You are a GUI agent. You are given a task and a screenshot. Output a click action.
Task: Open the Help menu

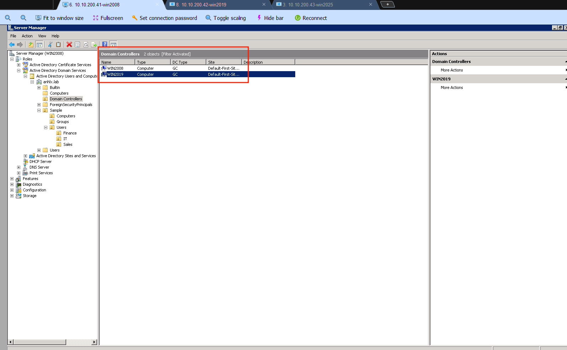[55, 36]
